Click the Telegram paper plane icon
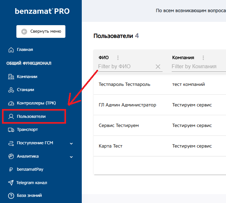This screenshot has height=203, width=226. (11, 183)
